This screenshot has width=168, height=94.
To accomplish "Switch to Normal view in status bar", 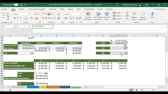I will tap(131, 90).
